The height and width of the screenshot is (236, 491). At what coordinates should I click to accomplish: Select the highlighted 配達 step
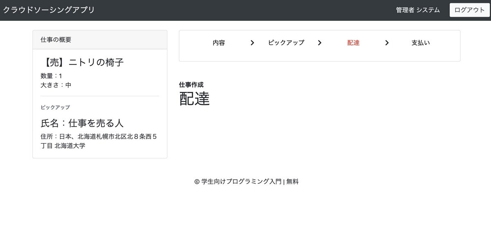(353, 42)
